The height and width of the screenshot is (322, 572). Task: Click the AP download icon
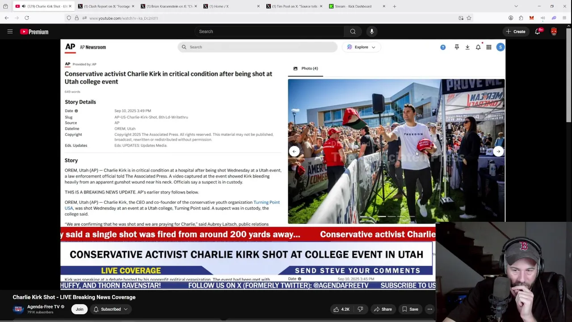click(x=467, y=47)
